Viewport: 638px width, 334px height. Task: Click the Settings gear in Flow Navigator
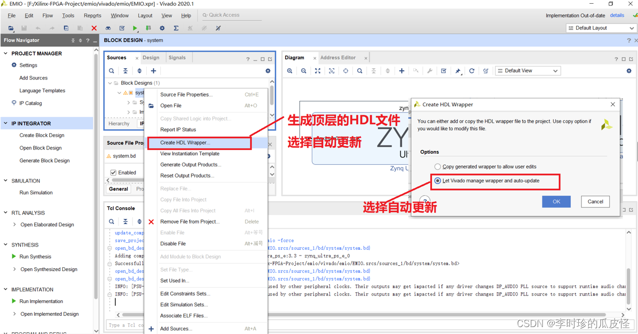pos(14,65)
